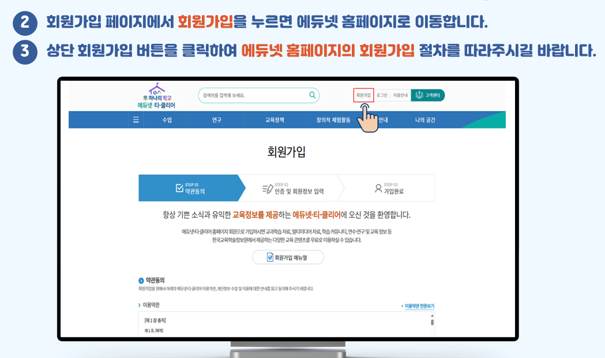This screenshot has width=605, height=358.
Task: Click the terms box scrollbar thumb
Action: pos(432,322)
